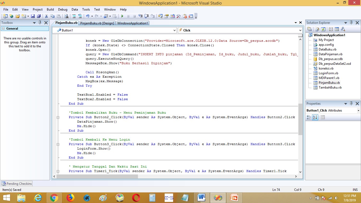Start debugging with the green play icon
The image size is (361, 203).
coord(122,16)
